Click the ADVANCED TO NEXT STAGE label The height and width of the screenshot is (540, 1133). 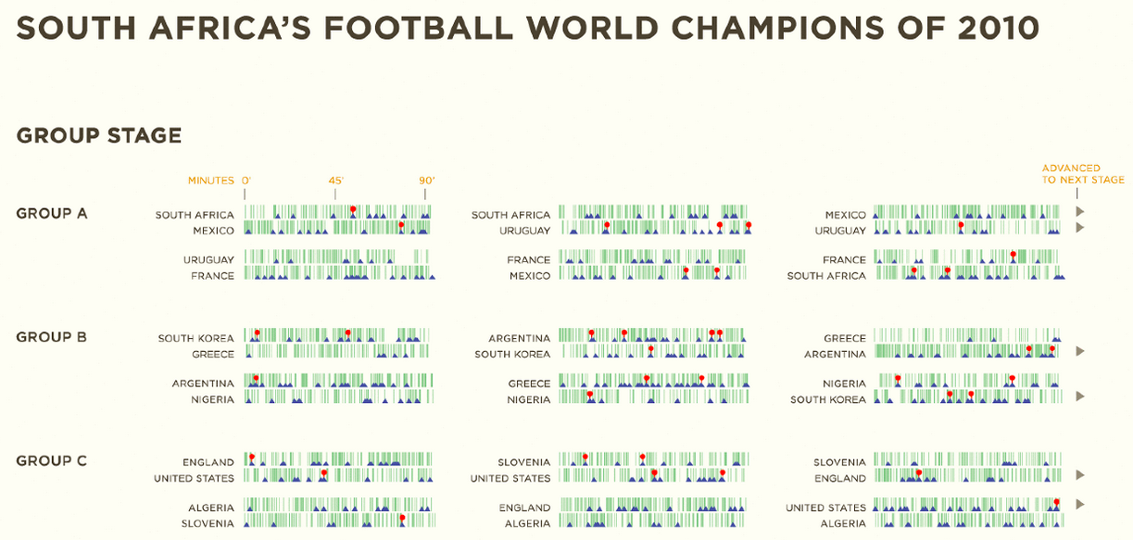[1082, 174]
